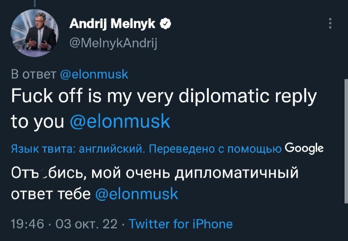Click the 19:46 tweet timestamp
Viewport: 348px width, 241px height.
pos(27,224)
